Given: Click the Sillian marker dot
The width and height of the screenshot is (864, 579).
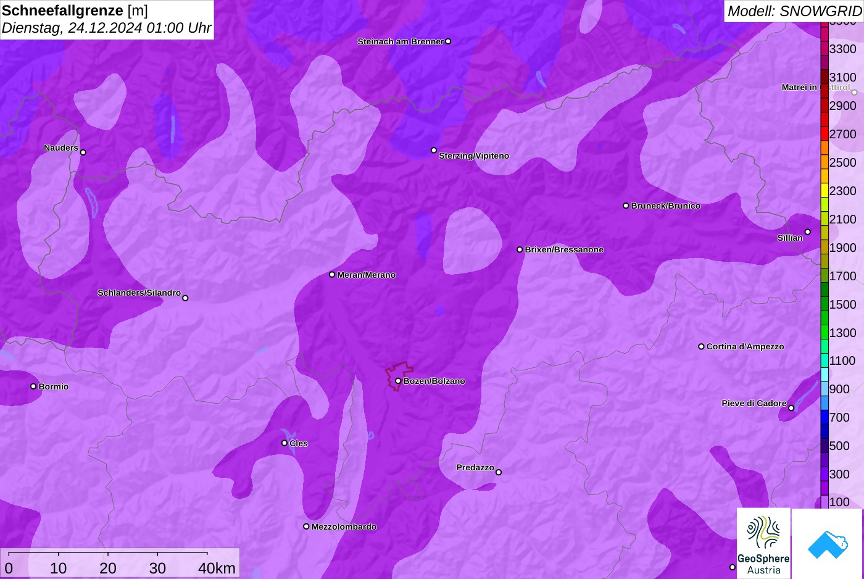Looking at the screenshot, I should (808, 232).
